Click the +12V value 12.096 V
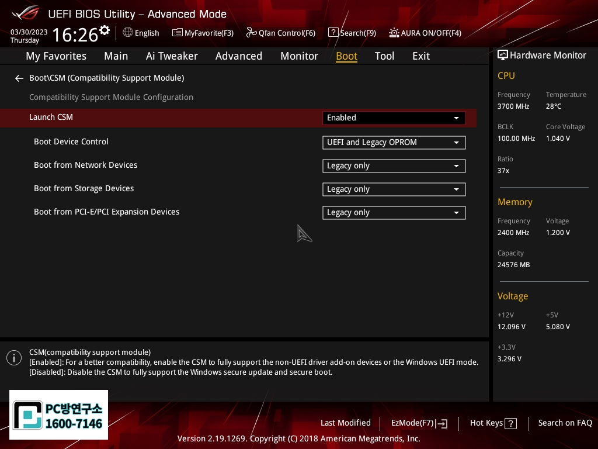598x449 pixels. [512, 327]
